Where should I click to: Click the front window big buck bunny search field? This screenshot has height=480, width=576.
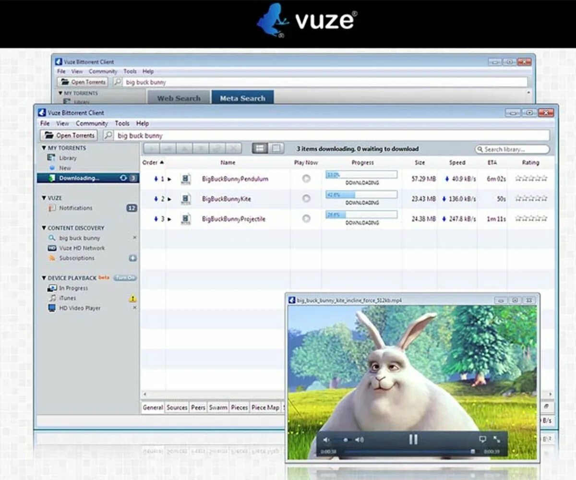coord(332,135)
